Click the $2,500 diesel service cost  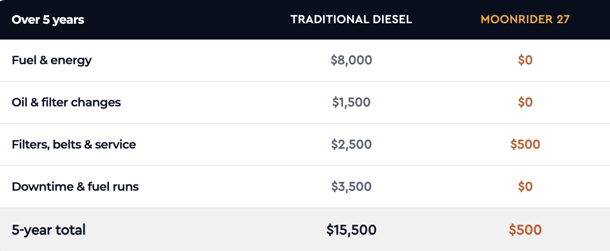[351, 145]
